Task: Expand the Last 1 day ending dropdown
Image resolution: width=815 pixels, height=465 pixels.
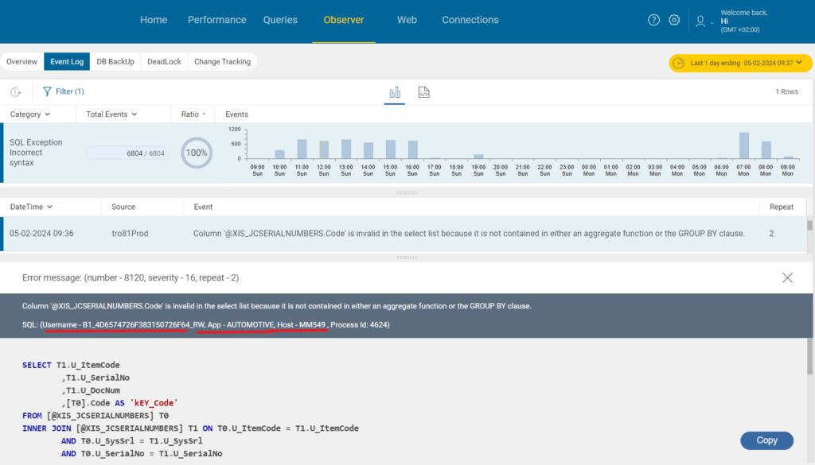Action: point(741,64)
